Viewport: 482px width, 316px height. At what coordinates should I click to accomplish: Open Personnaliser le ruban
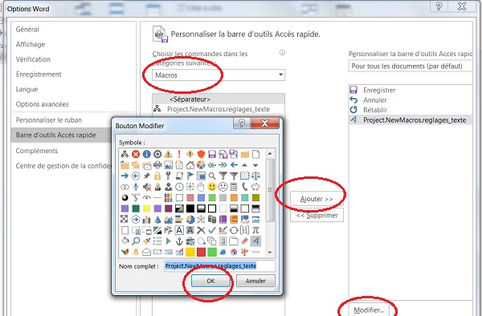pyautogui.click(x=49, y=120)
